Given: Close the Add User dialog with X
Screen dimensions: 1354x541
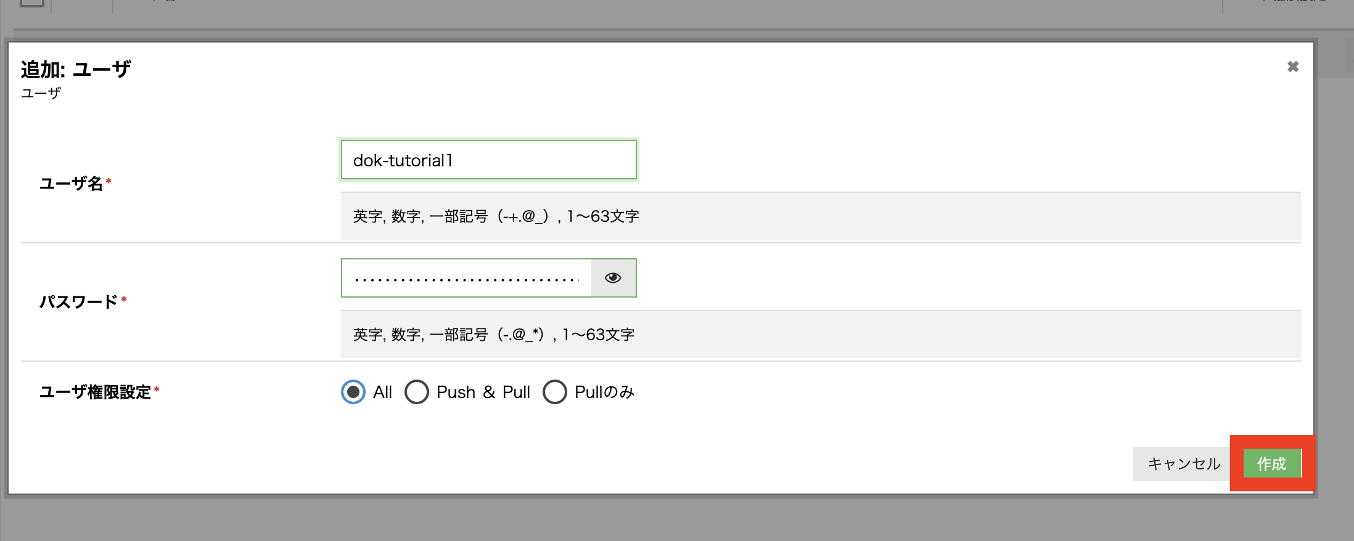Looking at the screenshot, I should [1293, 67].
